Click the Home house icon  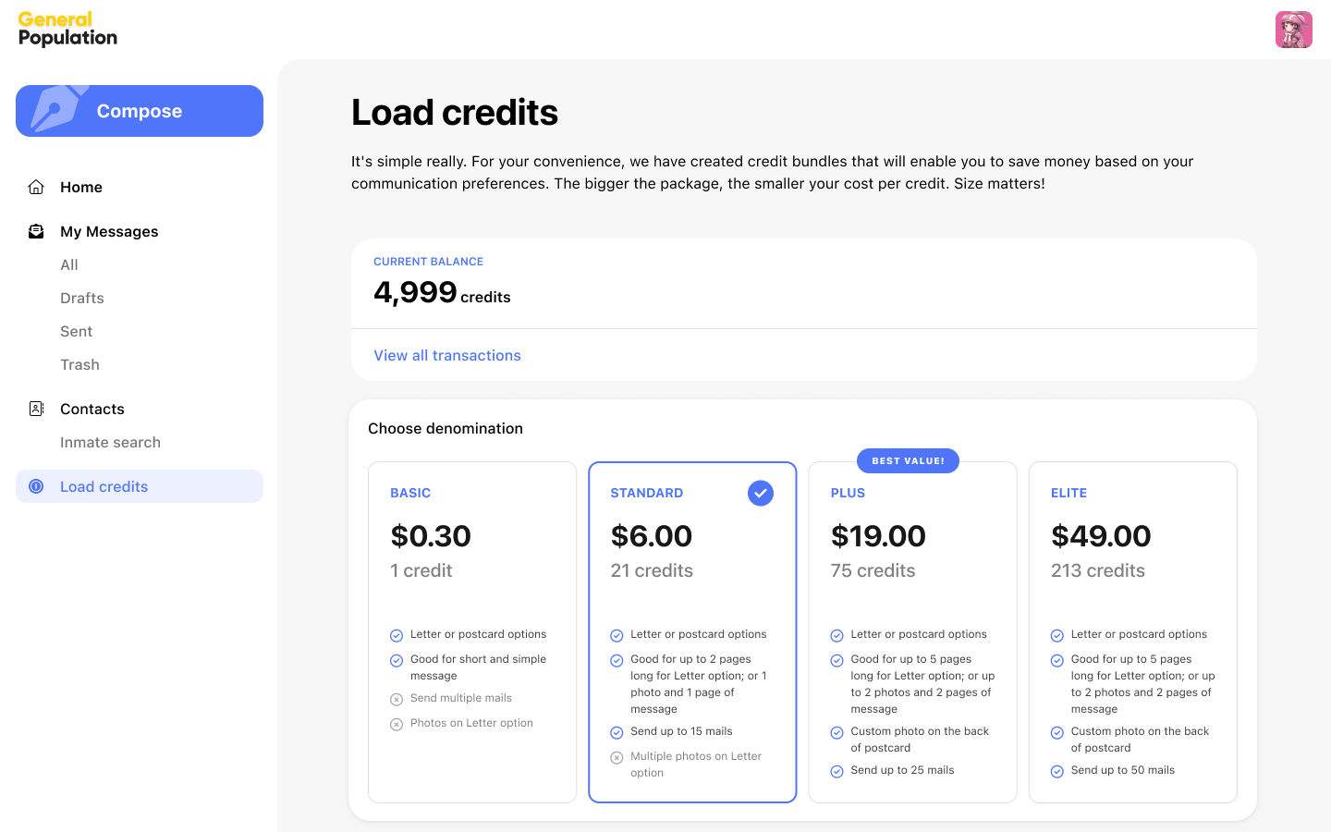[36, 187]
